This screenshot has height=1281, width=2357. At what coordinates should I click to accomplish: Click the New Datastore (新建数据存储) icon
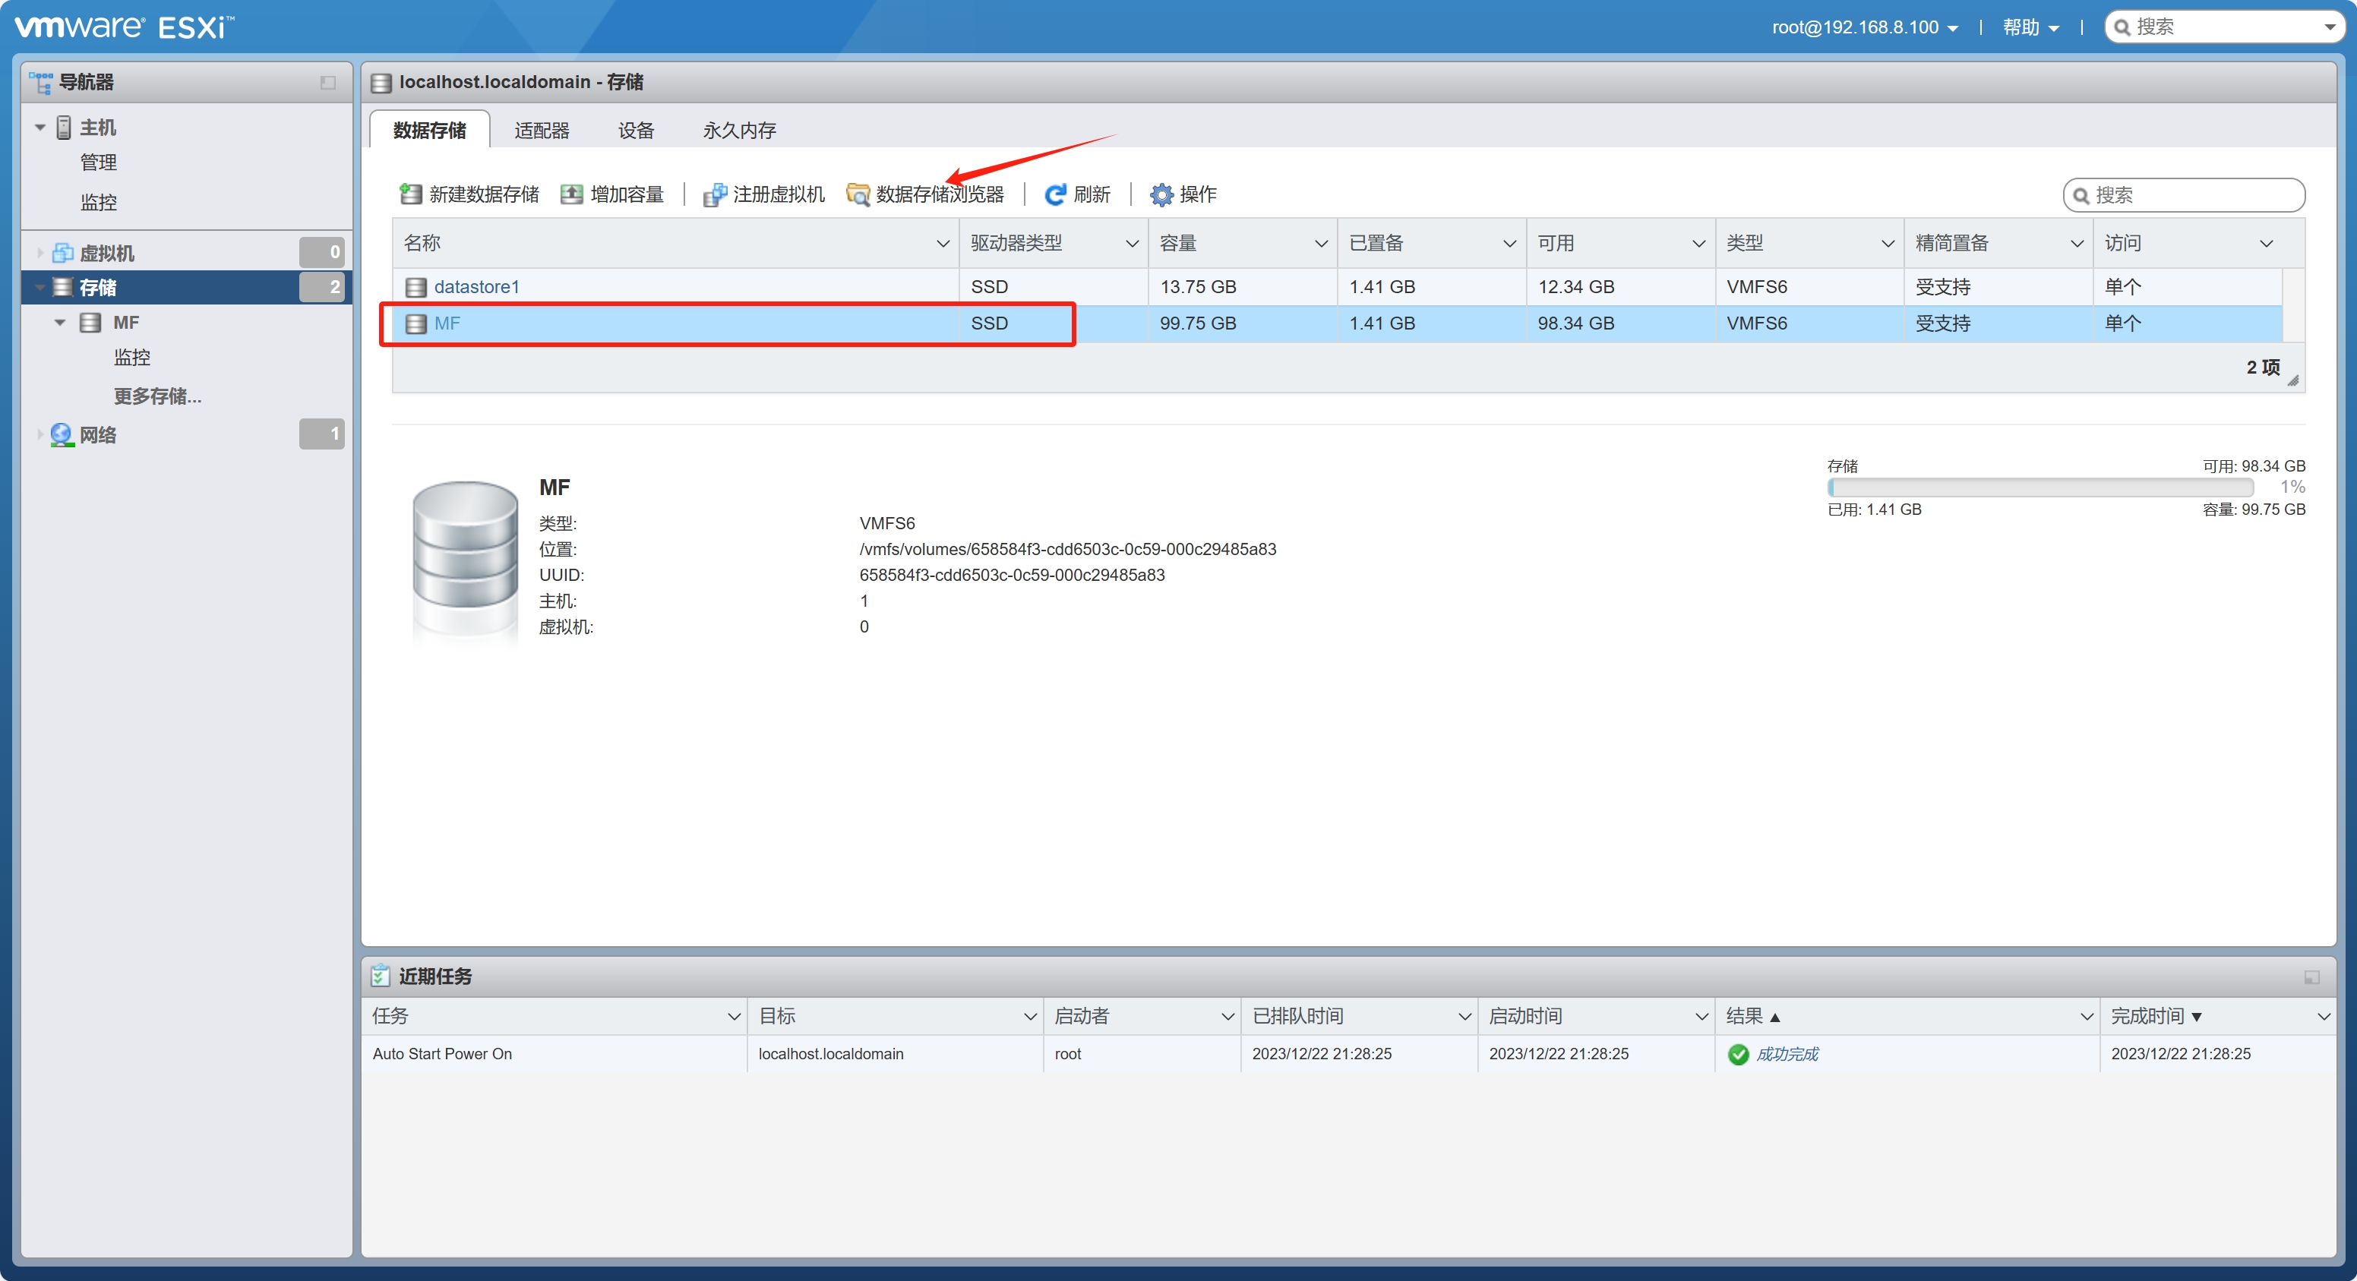[x=411, y=194]
